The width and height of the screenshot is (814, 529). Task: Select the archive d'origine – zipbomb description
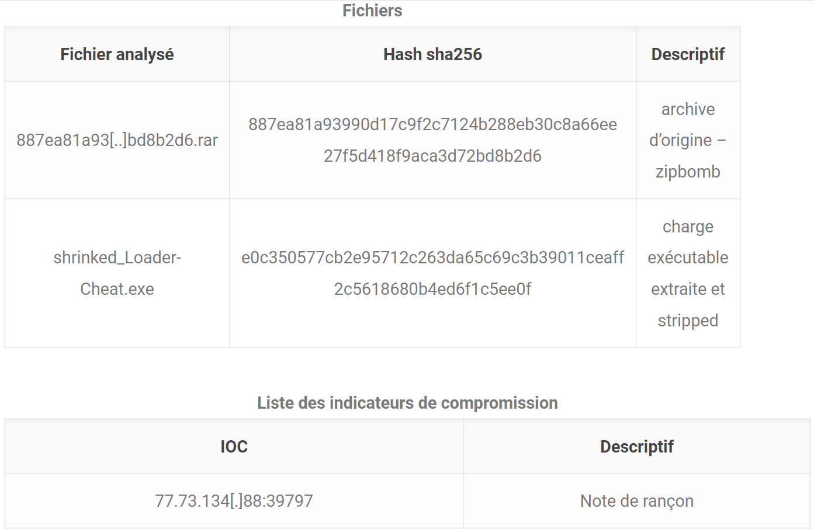[x=688, y=140]
